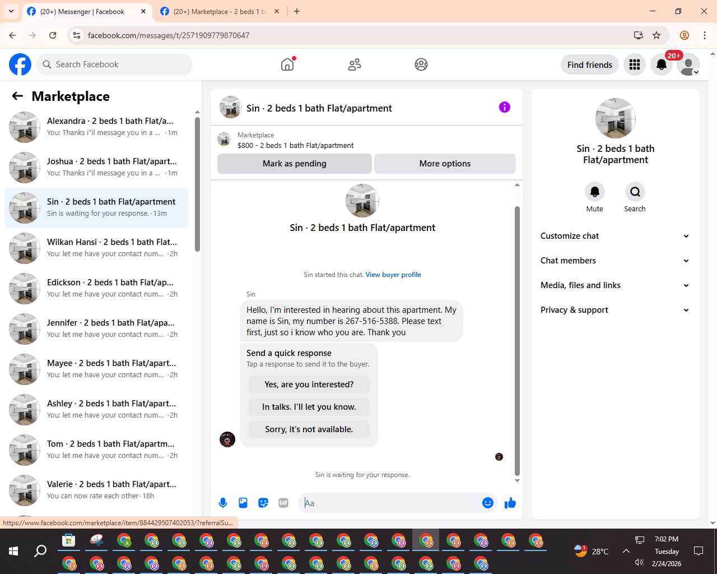Image resolution: width=717 pixels, height=574 pixels.
Task: Open the Groups icon in top navigation
Action: point(421,64)
